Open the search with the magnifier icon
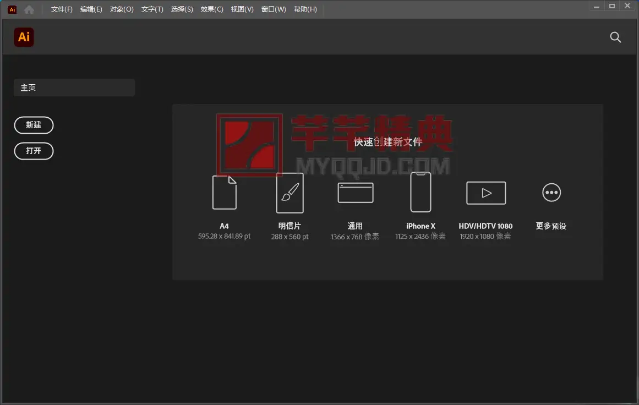This screenshot has height=405, width=639. pyautogui.click(x=615, y=37)
